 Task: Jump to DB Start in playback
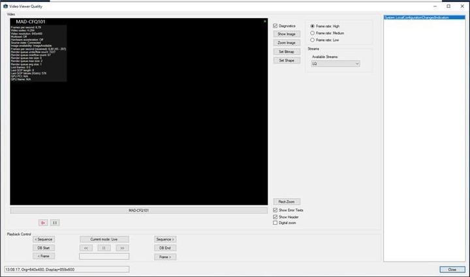(44, 248)
